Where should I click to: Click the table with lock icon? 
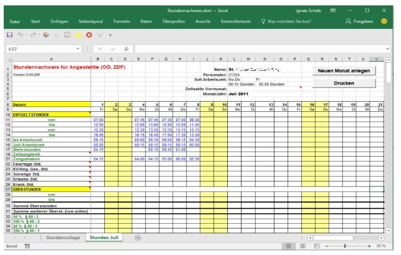(68, 35)
